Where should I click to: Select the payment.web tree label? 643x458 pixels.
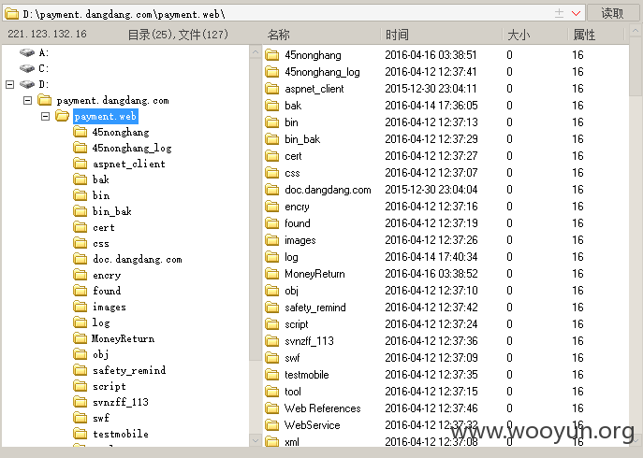point(106,116)
